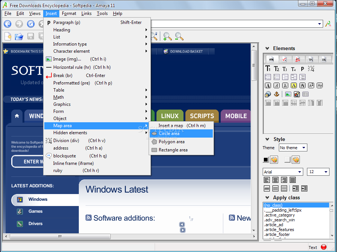Toggle superscript A icon

click(311, 86)
